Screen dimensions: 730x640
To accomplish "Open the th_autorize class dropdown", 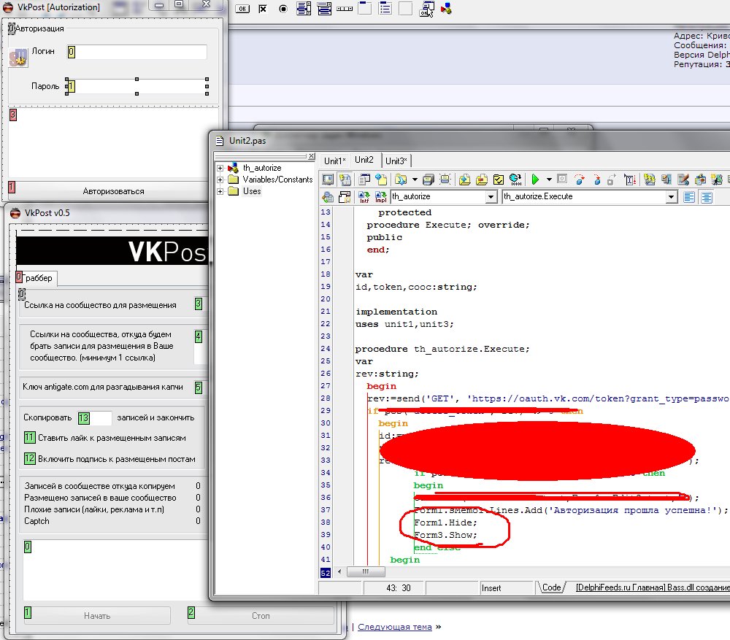I will tap(491, 197).
